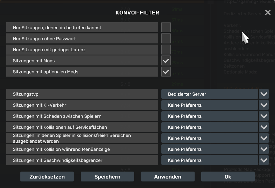Viewport: 275px width, 188px height.
Task: Check "Nur Sitzungen ohne Passwort"
Action: 166,38
